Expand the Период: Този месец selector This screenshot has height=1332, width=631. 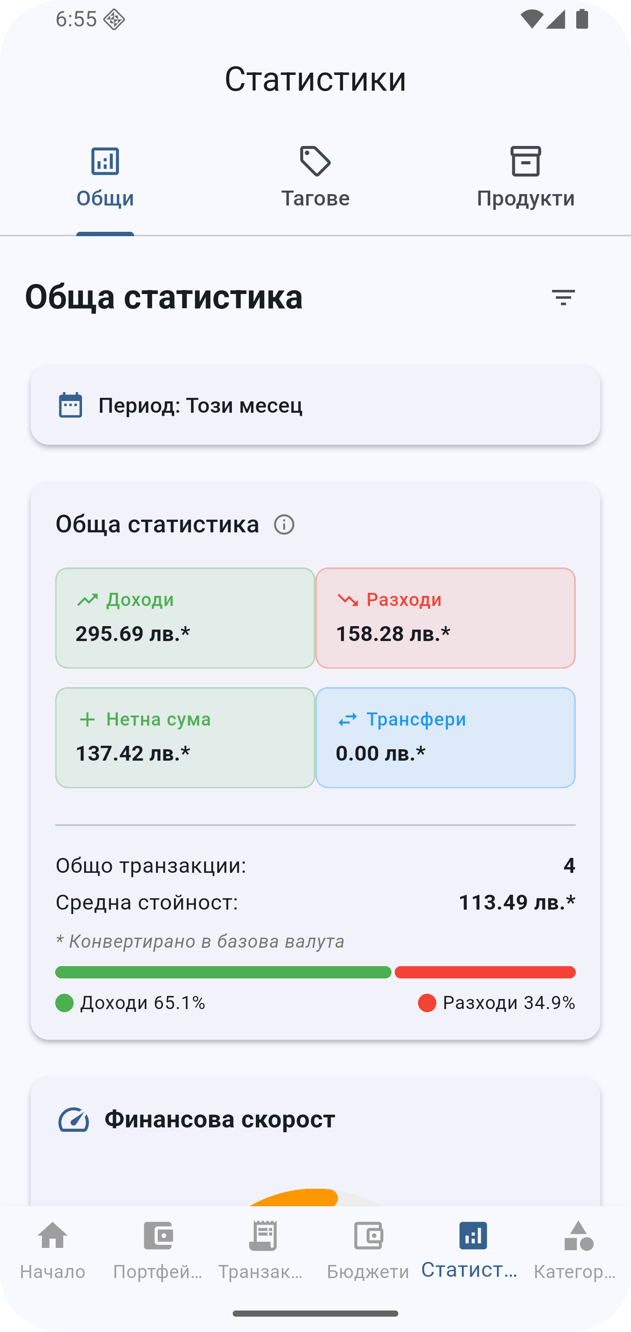315,405
